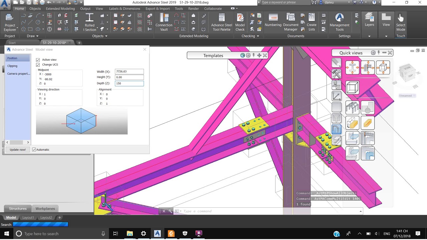427x240 pixels.
Task: Open the UCS axes category in Quick views
Action: point(336,96)
